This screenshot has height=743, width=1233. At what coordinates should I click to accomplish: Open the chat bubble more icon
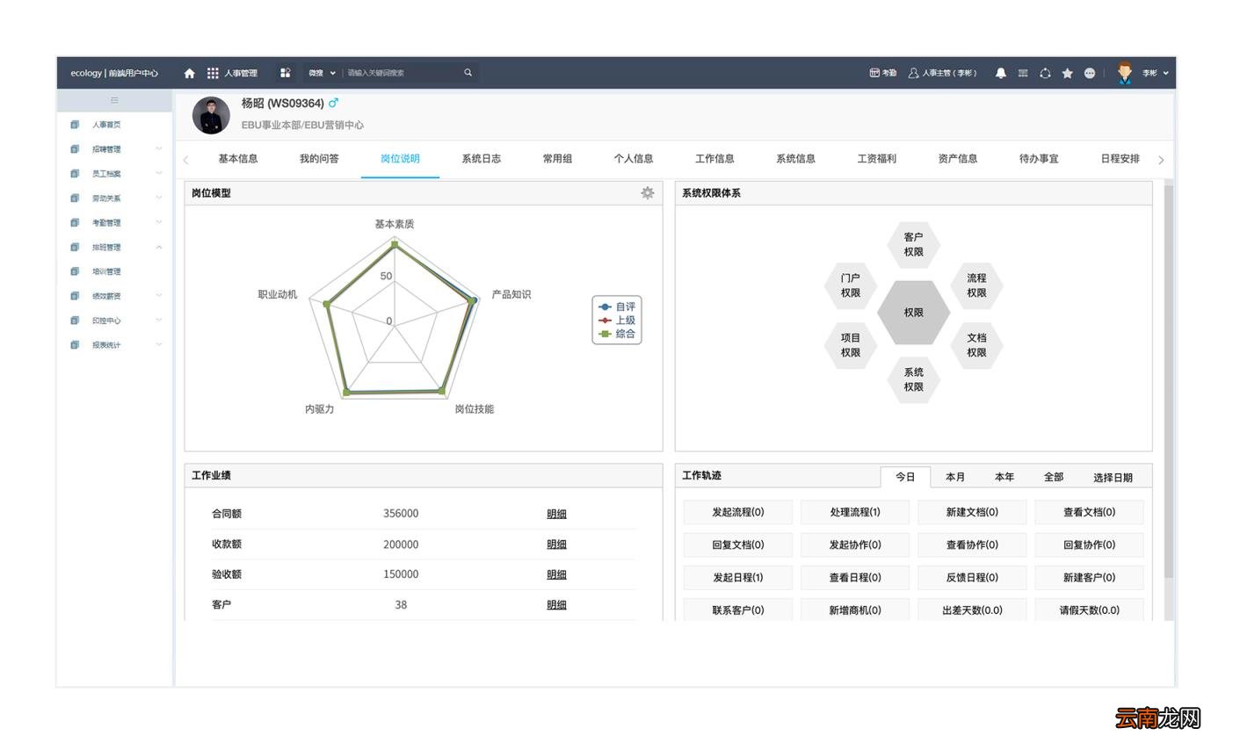click(x=1090, y=73)
